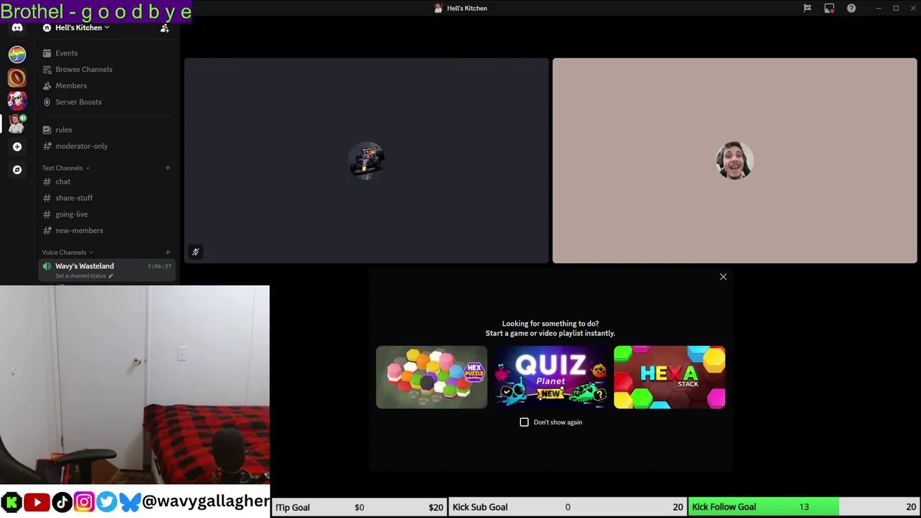Viewport: 921px width, 518px height.
Task: Click the @wavygallagher handle text
Action: click(x=206, y=501)
